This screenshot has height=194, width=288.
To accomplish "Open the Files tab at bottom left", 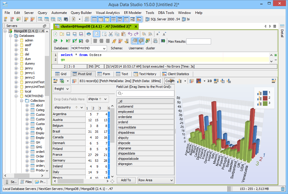I will [x=26, y=182].
